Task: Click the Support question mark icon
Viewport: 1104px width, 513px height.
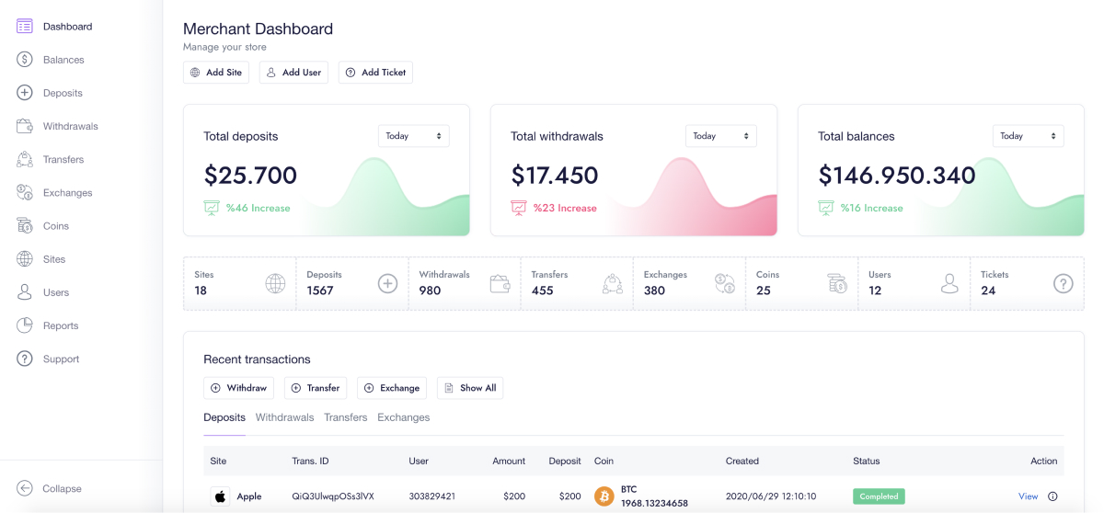Action: pyautogui.click(x=25, y=359)
